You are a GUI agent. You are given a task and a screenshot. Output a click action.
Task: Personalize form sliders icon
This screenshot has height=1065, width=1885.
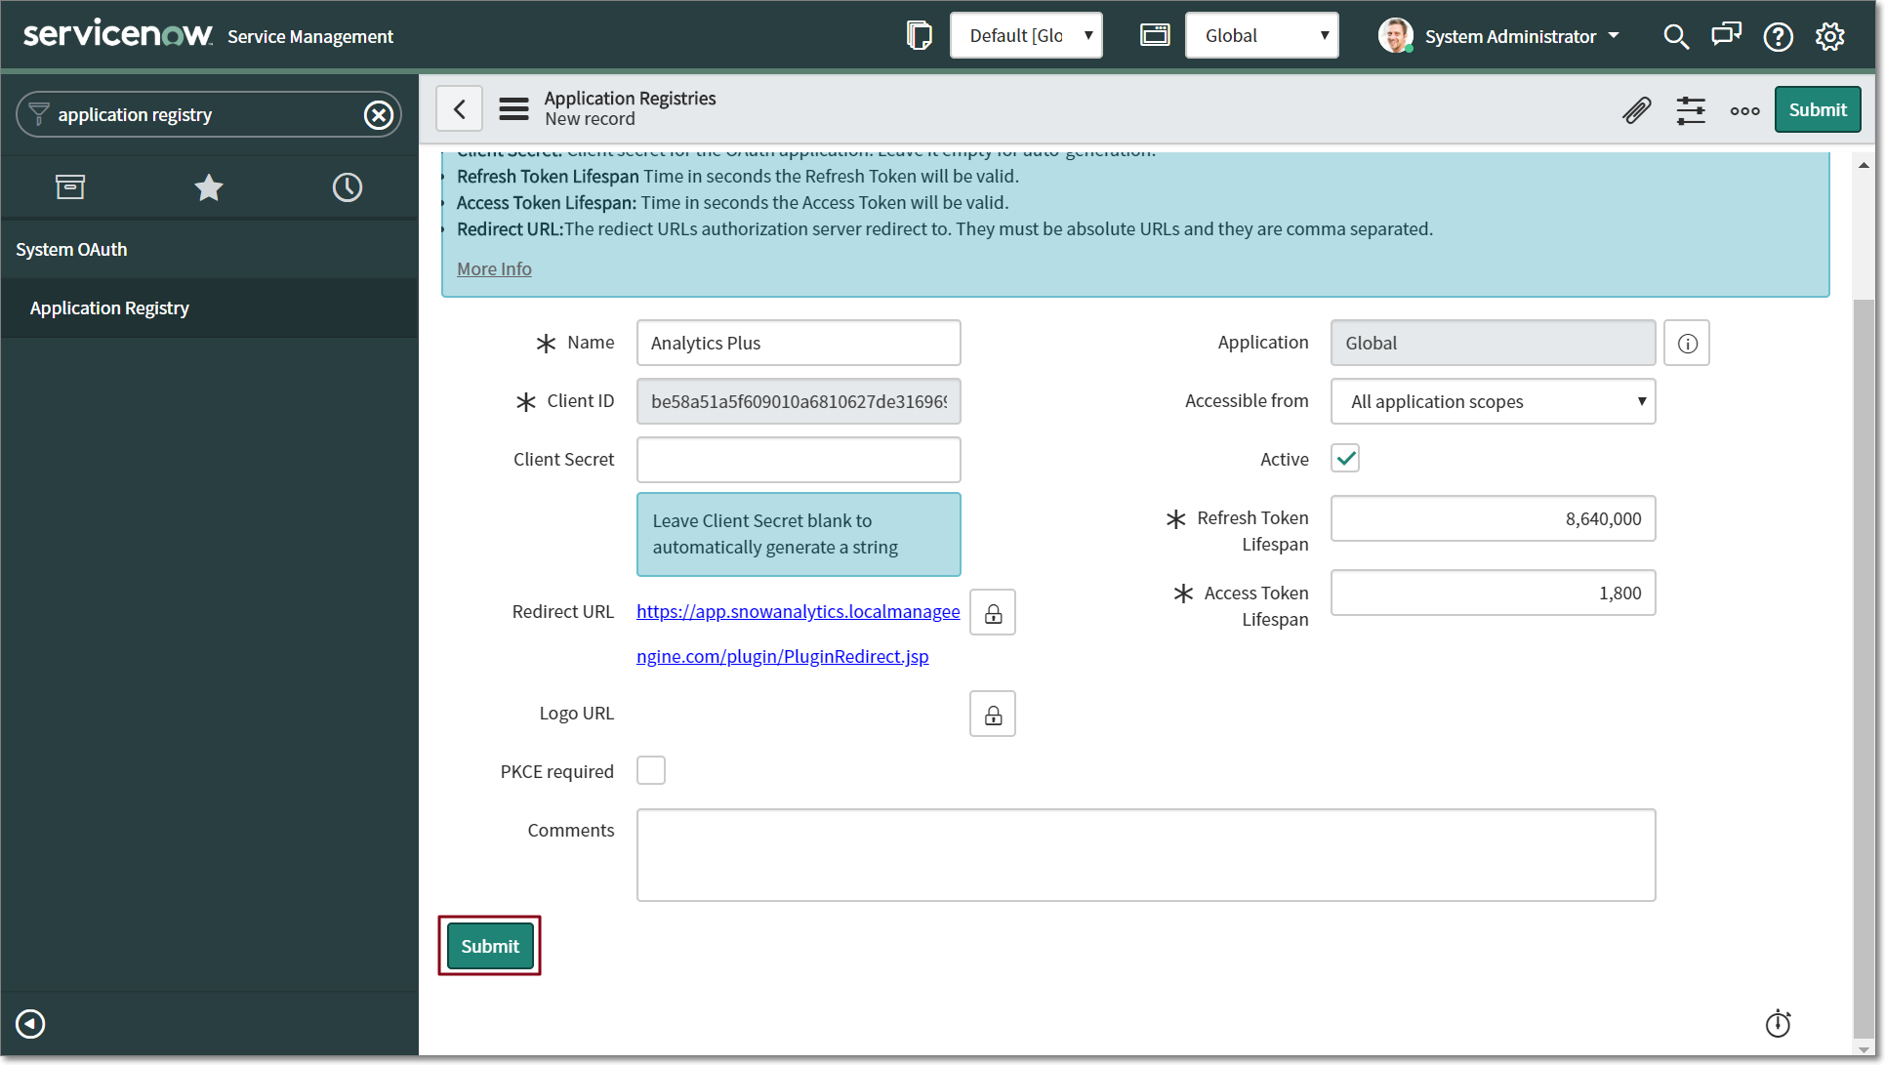tap(1691, 110)
